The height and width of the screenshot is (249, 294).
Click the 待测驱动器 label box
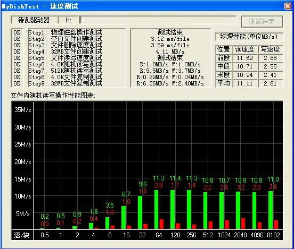point(34,20)
